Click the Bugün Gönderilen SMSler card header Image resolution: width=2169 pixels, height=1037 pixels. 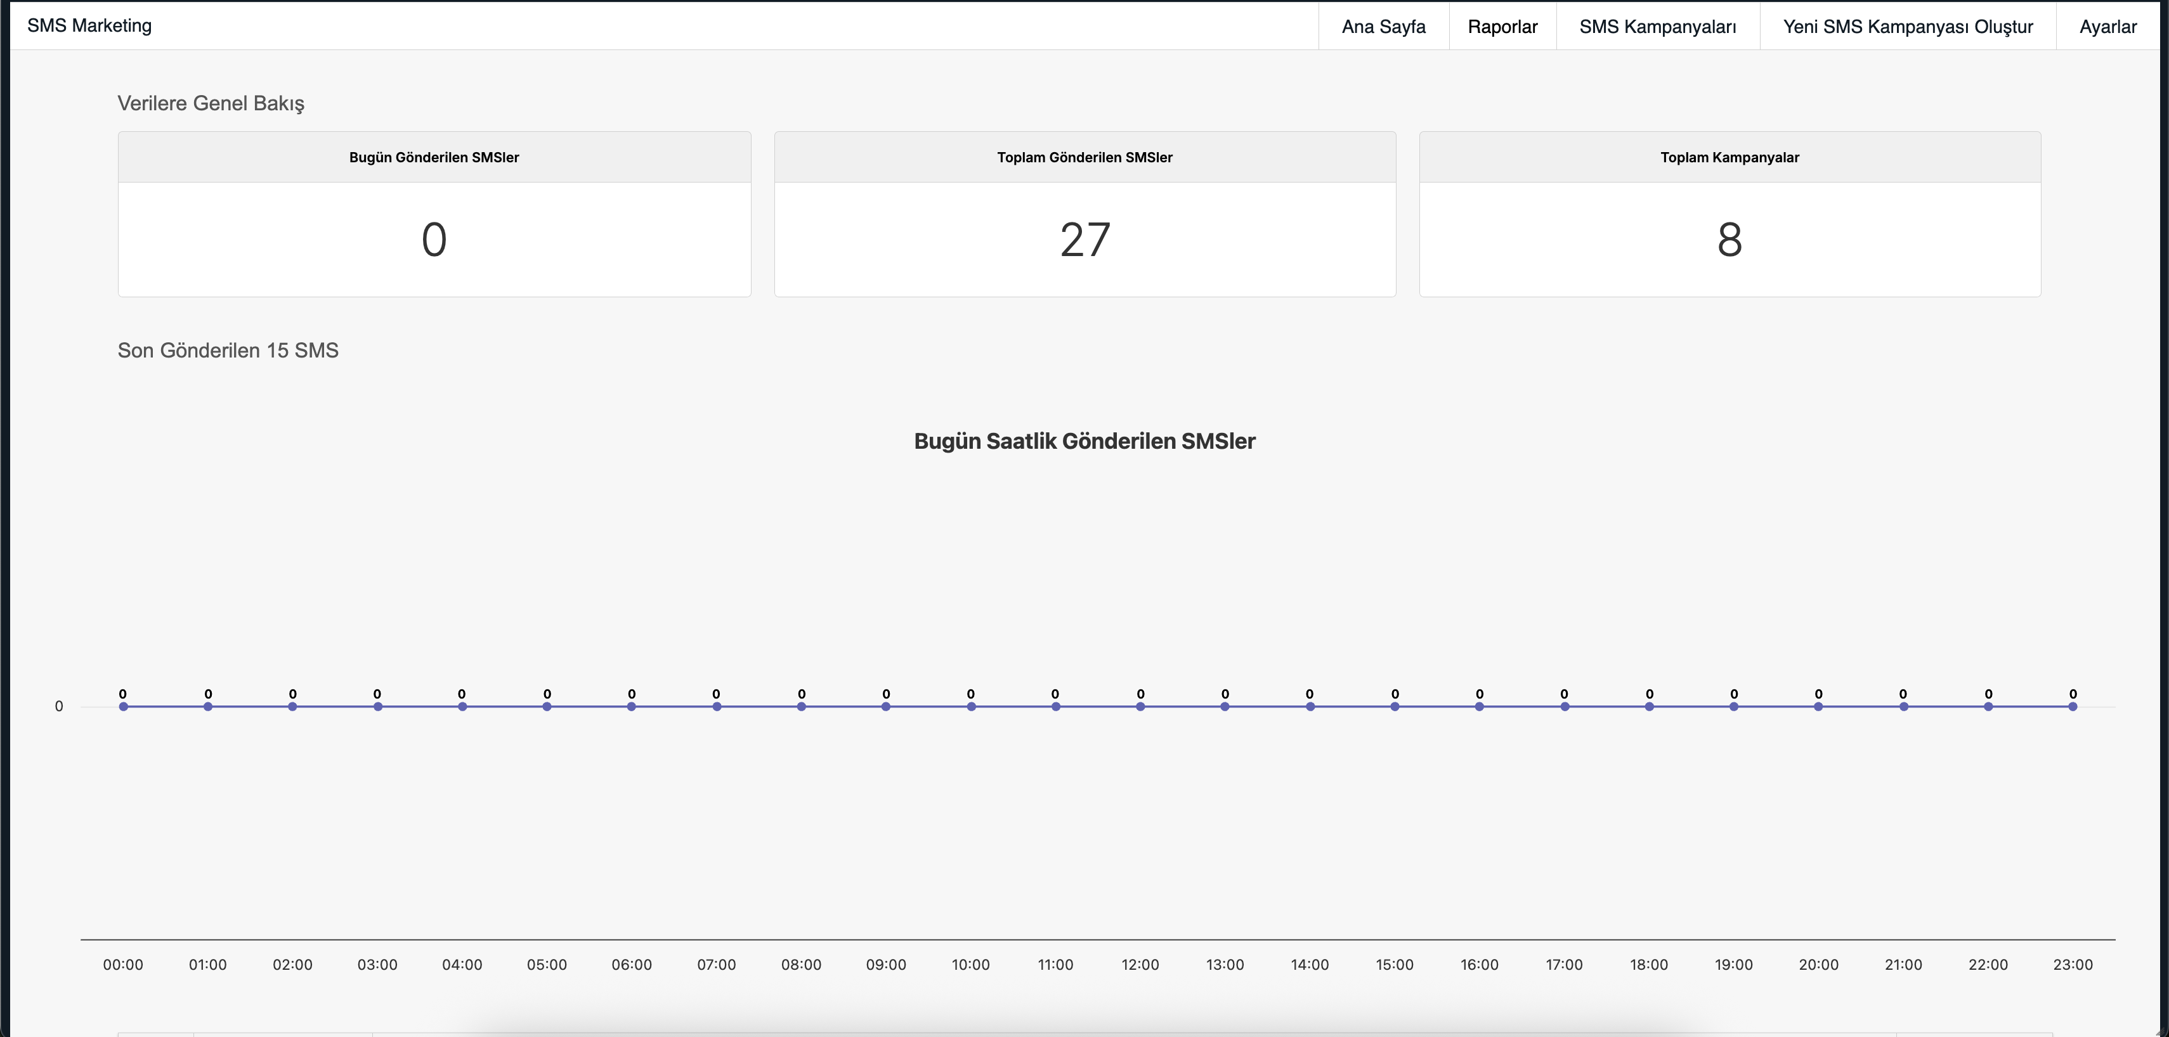[x=434, y=157]
